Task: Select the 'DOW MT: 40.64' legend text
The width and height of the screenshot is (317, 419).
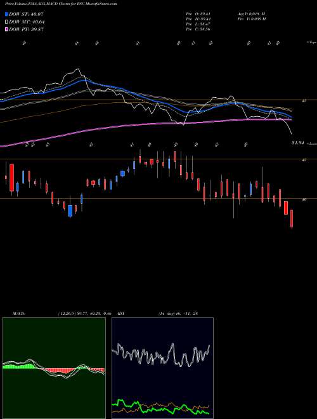Action: coord(27,22)
